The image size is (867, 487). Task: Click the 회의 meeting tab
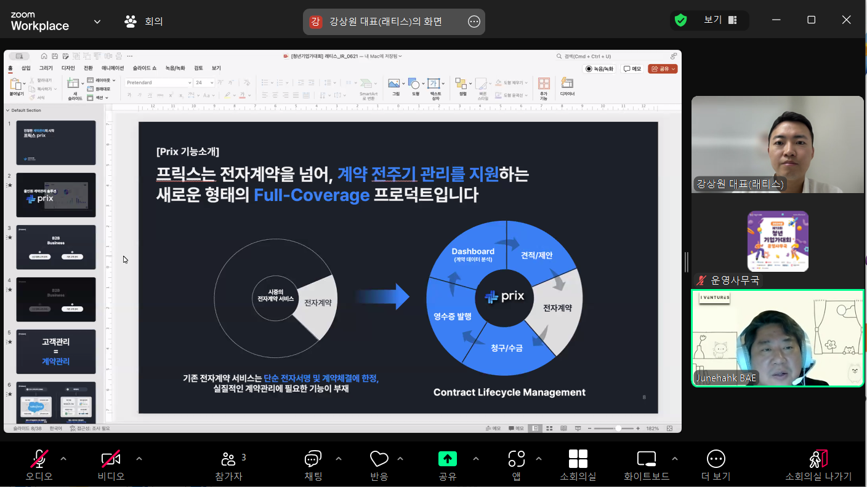(143, 22)
